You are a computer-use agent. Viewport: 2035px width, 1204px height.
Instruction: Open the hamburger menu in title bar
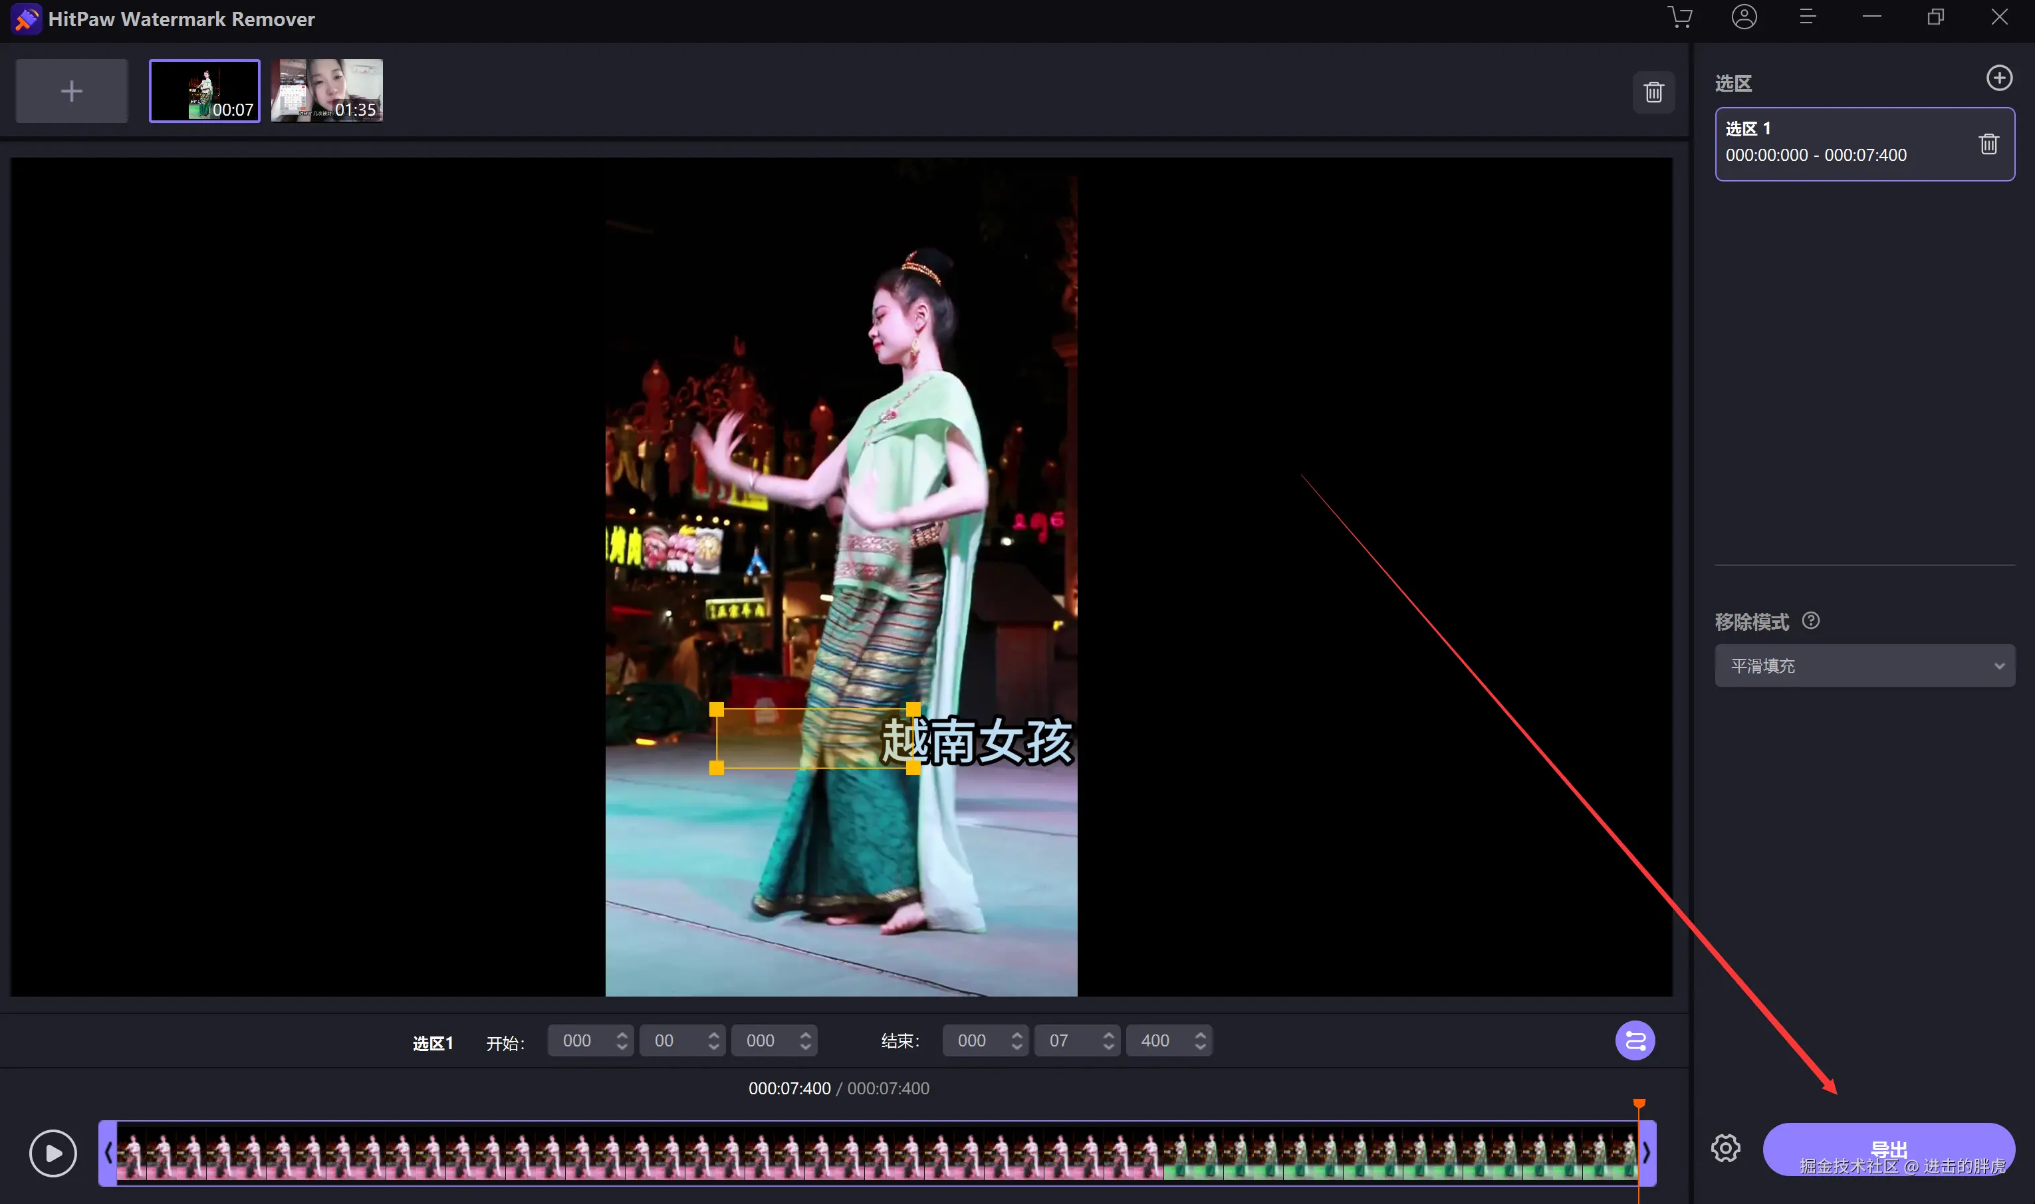point(1807,17)
